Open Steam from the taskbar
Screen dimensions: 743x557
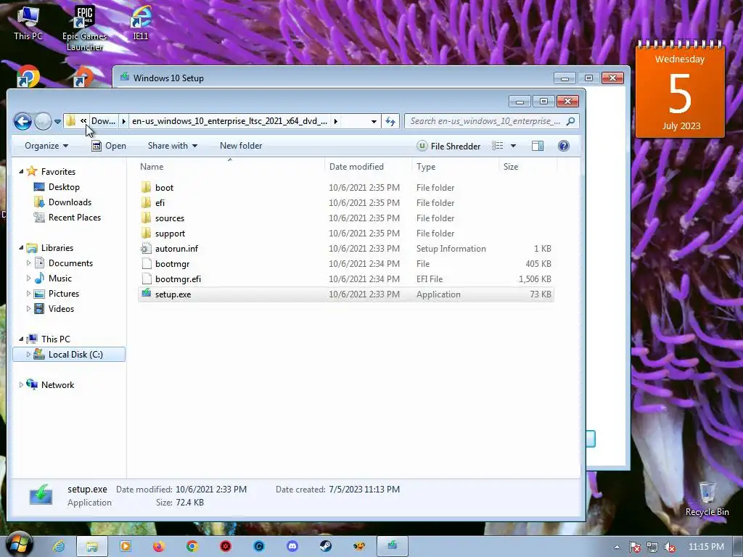tap(326, 547)
